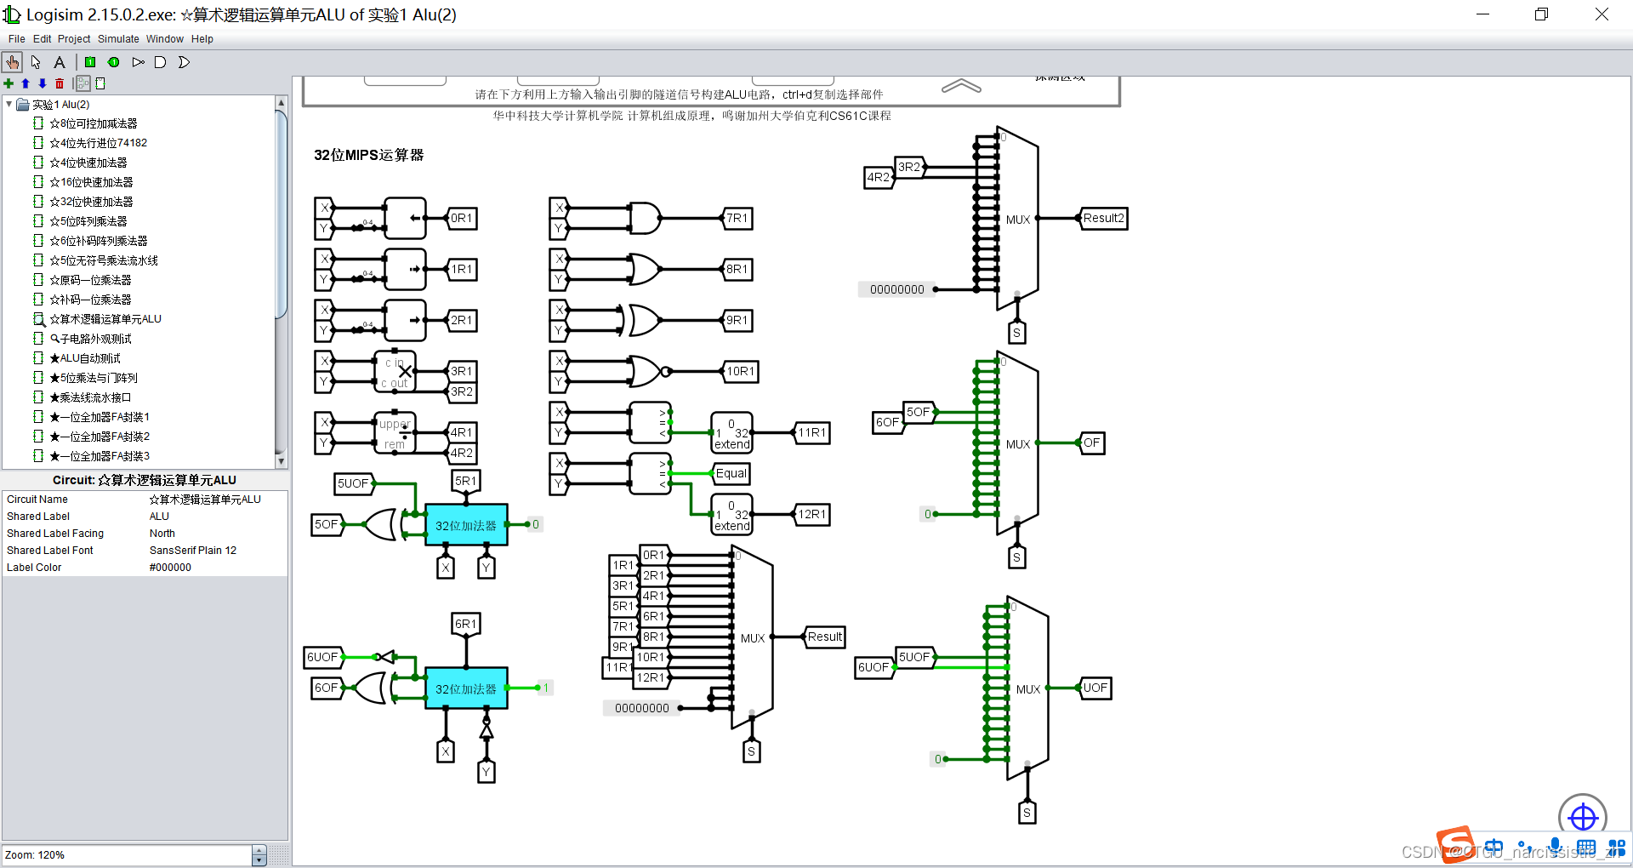Click the multiplier block feeding 3R1

(x=396, y=372)
